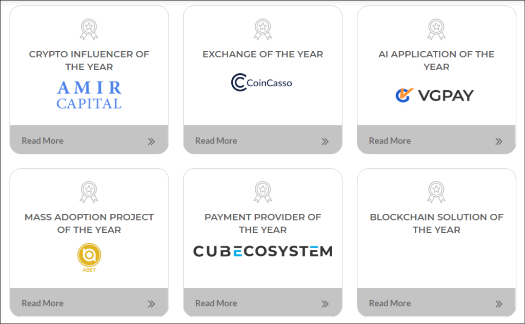Open the CoinCasso logo
Screen dimensions: 525x324
click(261, 83)
